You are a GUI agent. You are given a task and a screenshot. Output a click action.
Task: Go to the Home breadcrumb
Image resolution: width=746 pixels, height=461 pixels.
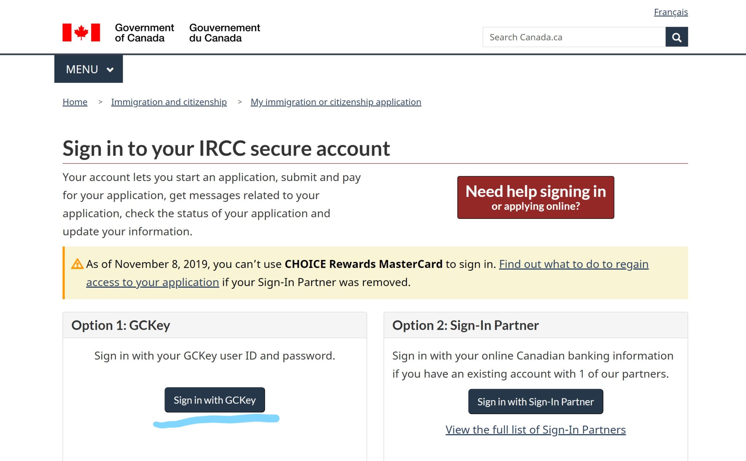tap(75, 102)
